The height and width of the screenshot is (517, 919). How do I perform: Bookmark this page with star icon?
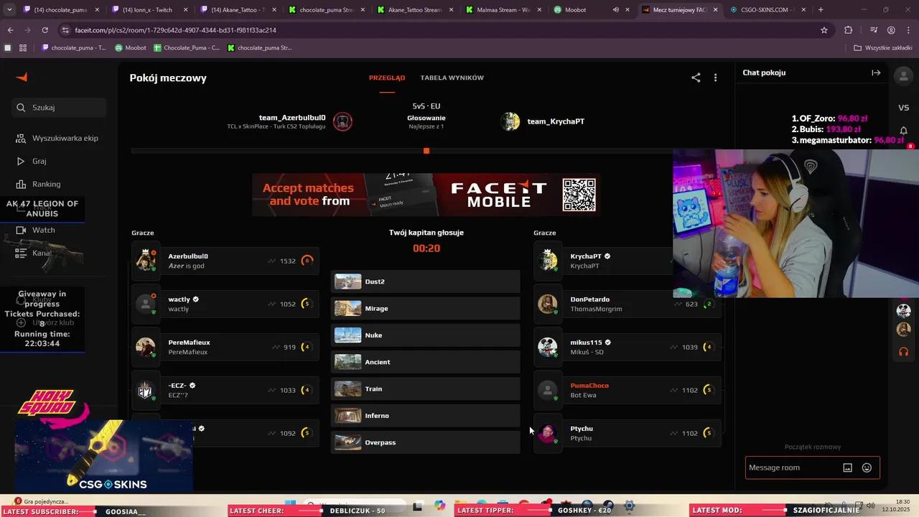[x=824, y=30]
